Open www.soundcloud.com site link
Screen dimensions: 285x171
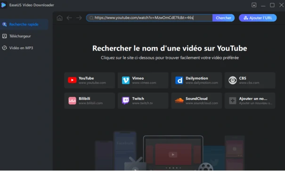pyautogui.click(x=202, y=103)
